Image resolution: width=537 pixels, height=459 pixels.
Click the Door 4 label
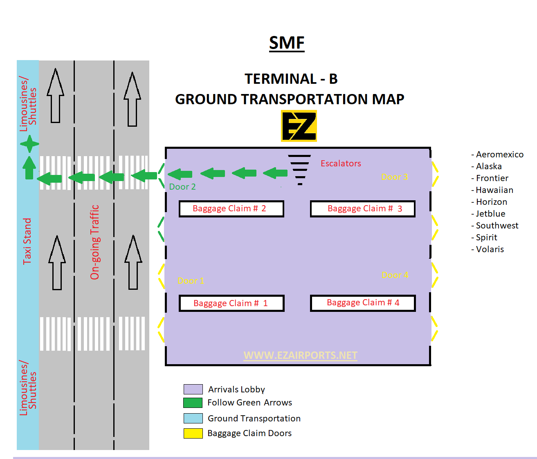pos(395,275)
